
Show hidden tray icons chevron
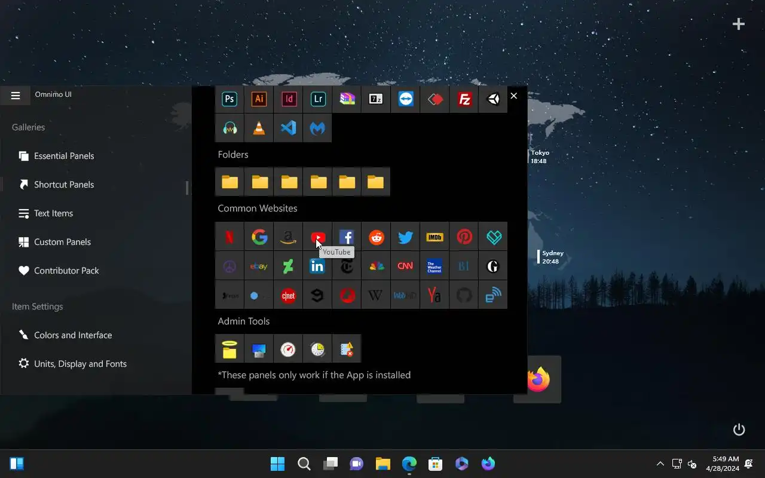pos(660,464)
